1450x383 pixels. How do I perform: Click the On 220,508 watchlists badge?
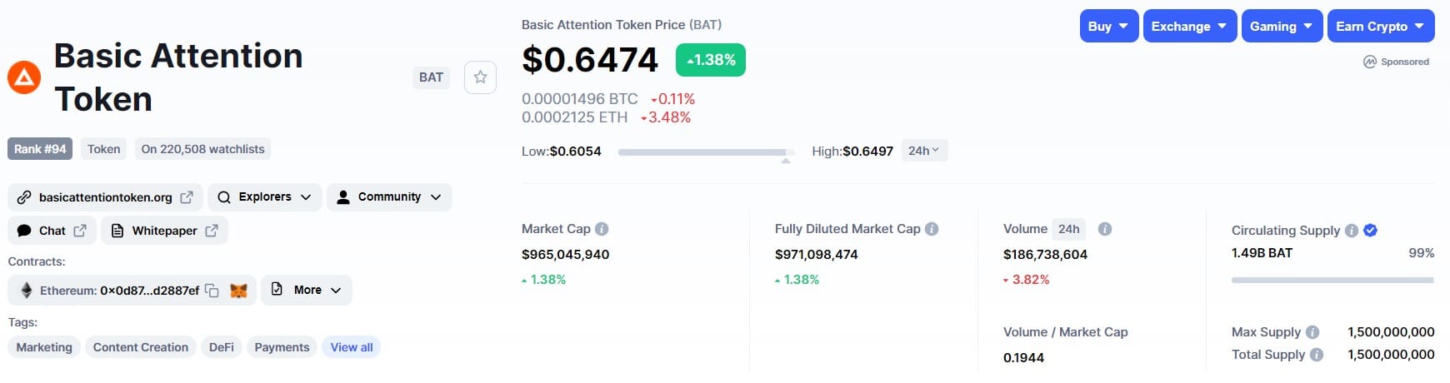point(202,149)
